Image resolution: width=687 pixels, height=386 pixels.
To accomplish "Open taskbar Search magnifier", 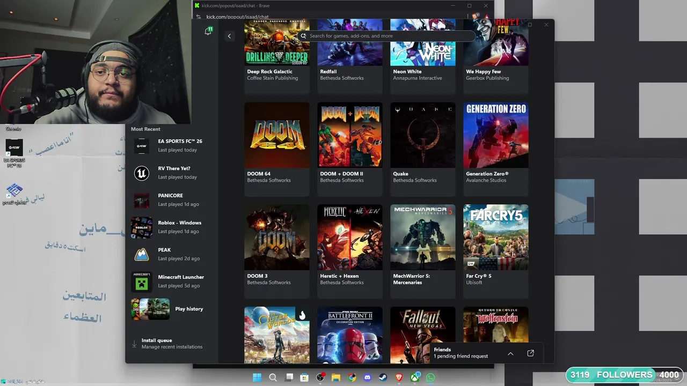I will tap(273, 377).
